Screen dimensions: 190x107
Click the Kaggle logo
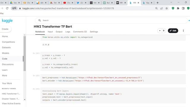pyautogui.click(x=7, y=21)
